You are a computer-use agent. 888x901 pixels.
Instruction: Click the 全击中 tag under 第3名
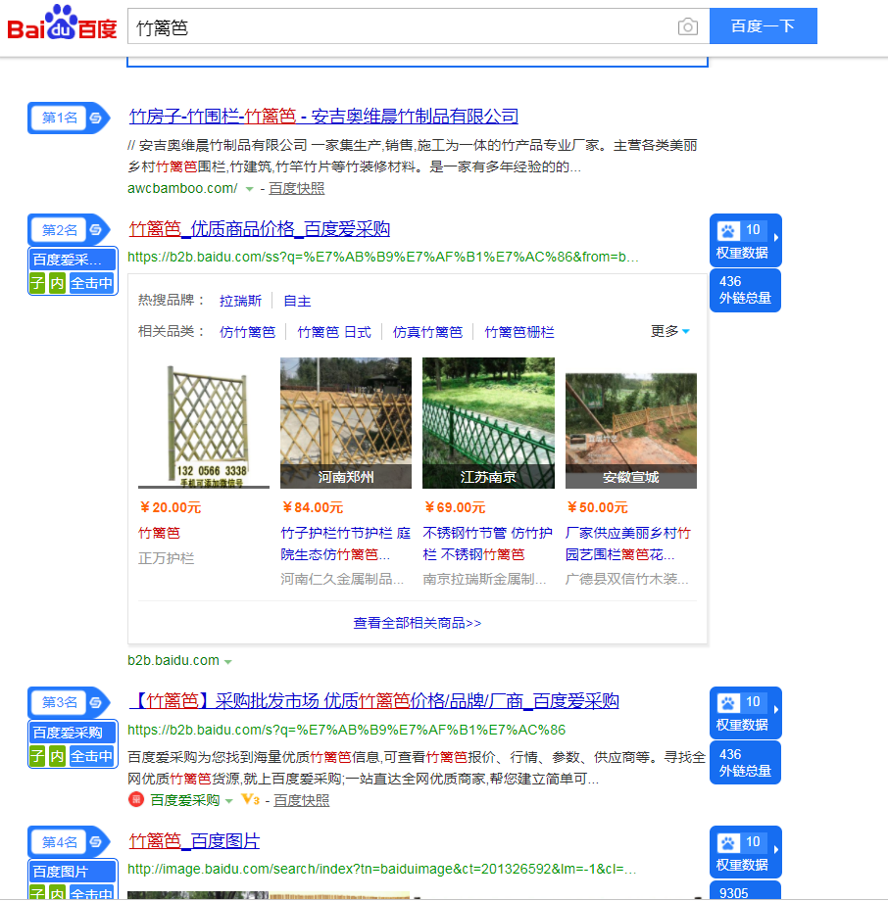[91, 756]
